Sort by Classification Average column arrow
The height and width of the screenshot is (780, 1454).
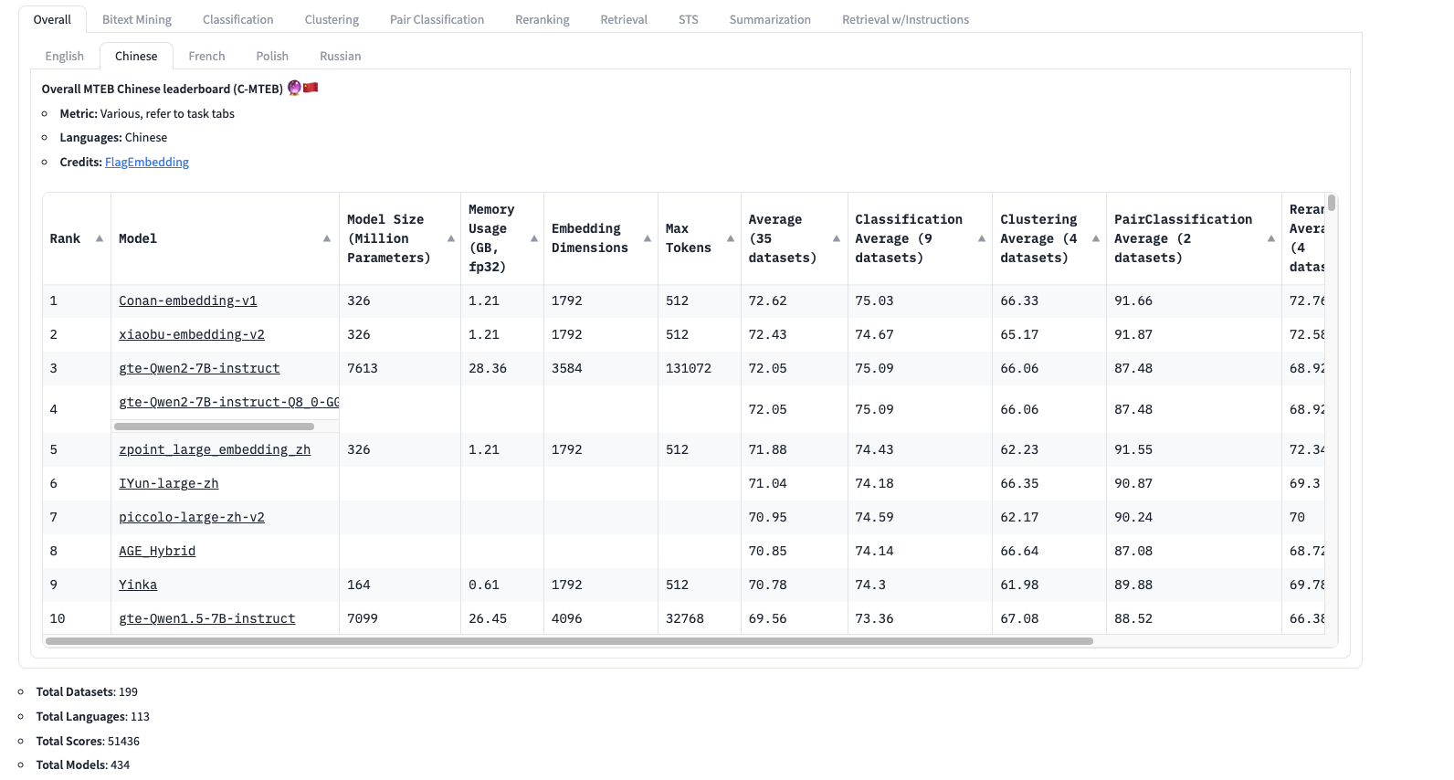982,238
